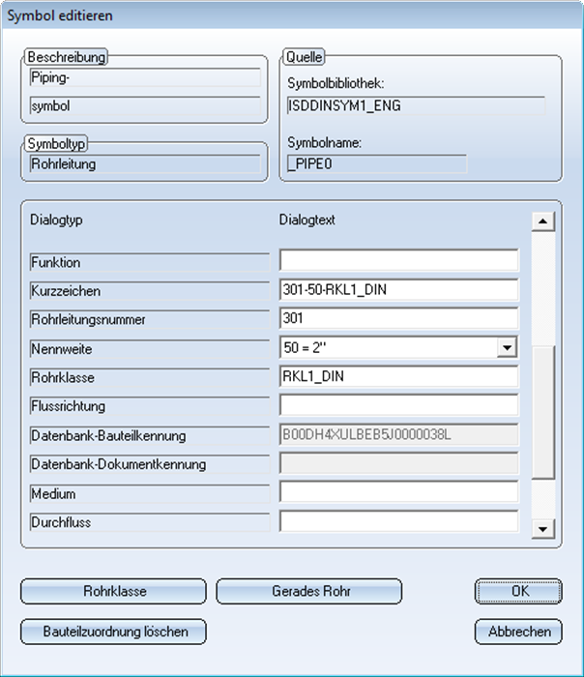Click the Symbolname: label
Screen dimensions: 584x677
click(x=324, y=142)
